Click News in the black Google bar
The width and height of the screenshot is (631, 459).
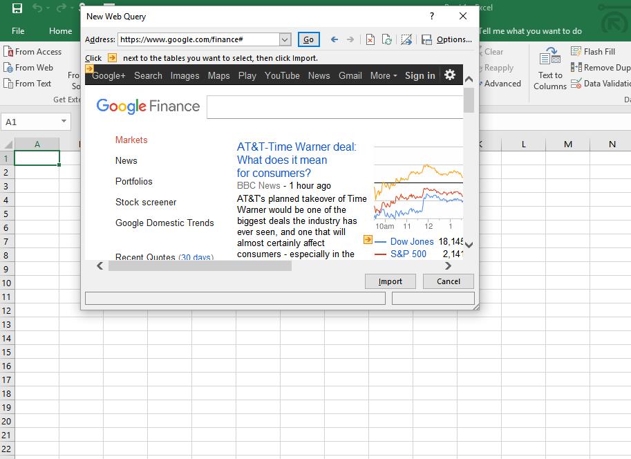point(319,76)
